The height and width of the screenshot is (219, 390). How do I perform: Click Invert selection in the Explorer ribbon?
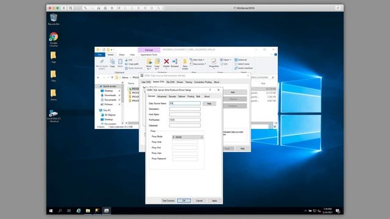tap(244, 68)
